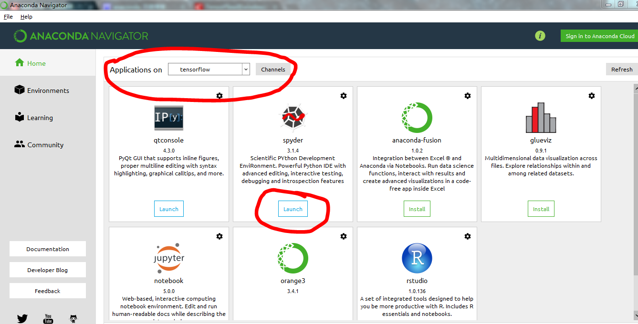The width and height of the screenshot is (638, 324).
Task: Click the orange3 version 3.4.1 text
Action: (293, 291)
